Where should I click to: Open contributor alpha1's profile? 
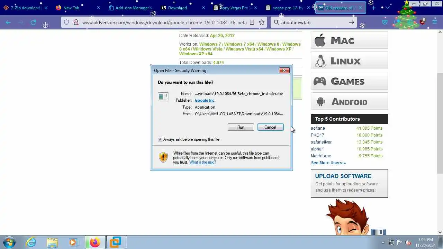[x=317, y=149]
